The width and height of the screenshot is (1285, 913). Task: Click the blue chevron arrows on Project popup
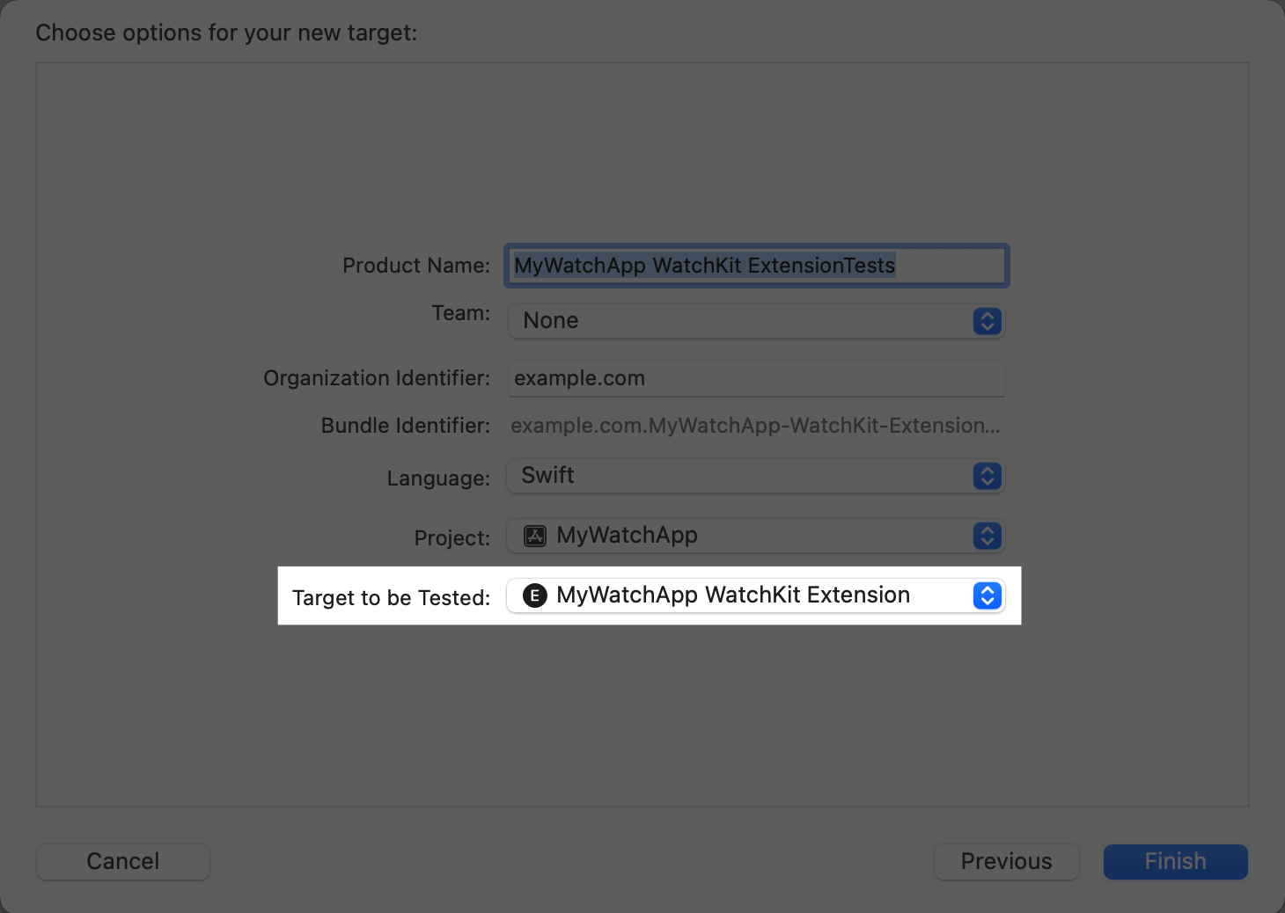pos(987,536)
